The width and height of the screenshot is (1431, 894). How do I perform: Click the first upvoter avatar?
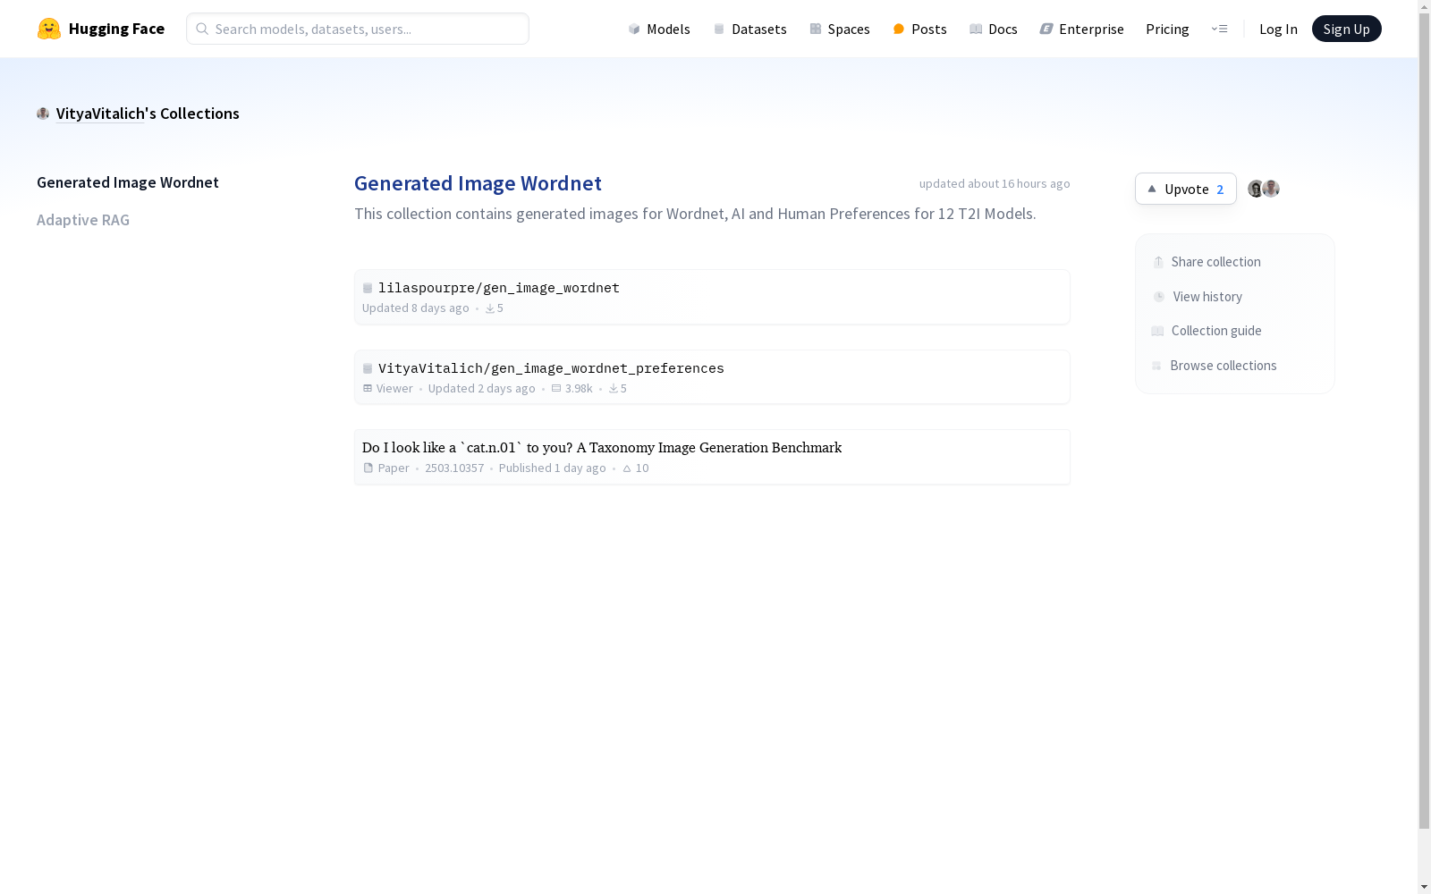tap(1256, 189)
